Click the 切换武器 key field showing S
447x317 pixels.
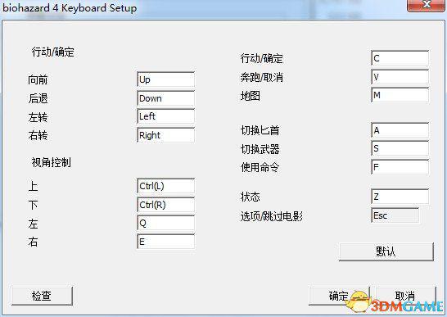(x=400, y=148)
